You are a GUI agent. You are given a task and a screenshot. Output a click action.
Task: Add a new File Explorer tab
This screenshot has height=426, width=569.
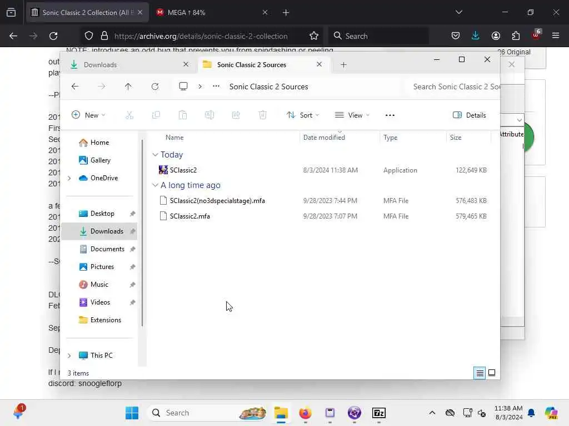coord(343,65)
